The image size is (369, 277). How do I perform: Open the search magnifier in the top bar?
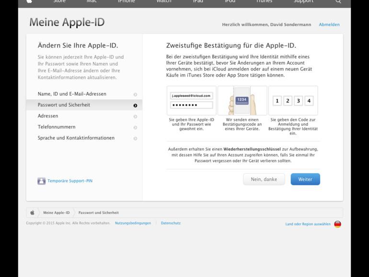(x=338, y=1)
